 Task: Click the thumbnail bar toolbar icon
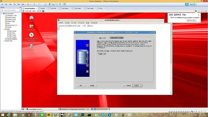53,4
